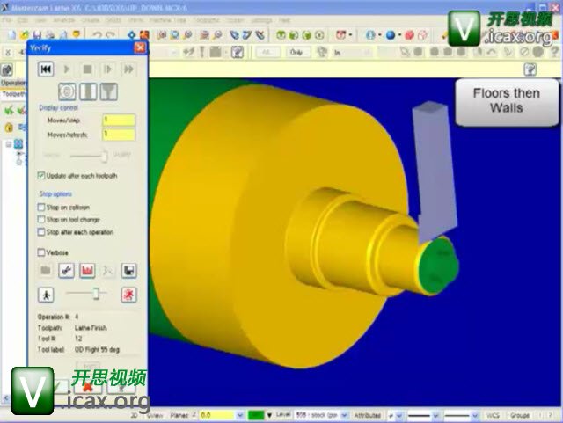This screenshot has height=423, width=563.
Task: Toggle Update after each toolpath checkbox
Action: click(x=41, y=175)
